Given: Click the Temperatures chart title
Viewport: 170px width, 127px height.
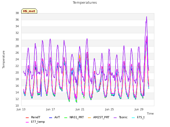Looking at the screenshot, I should point(85,3).
